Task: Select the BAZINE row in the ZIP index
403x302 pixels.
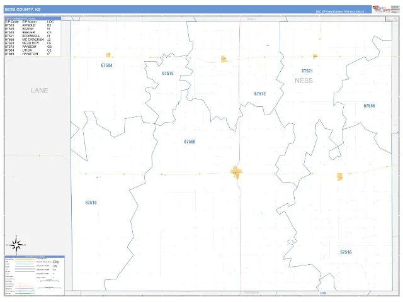Action: click(x=28, y=29)
